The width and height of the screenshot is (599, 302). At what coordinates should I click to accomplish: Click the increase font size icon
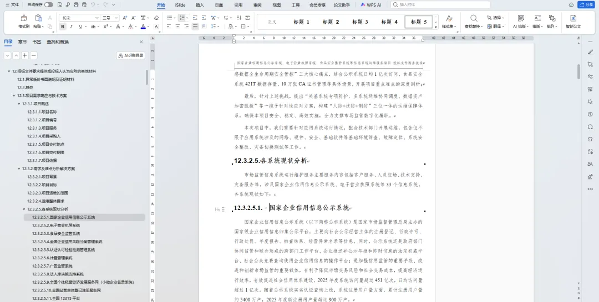coord(125,18)
